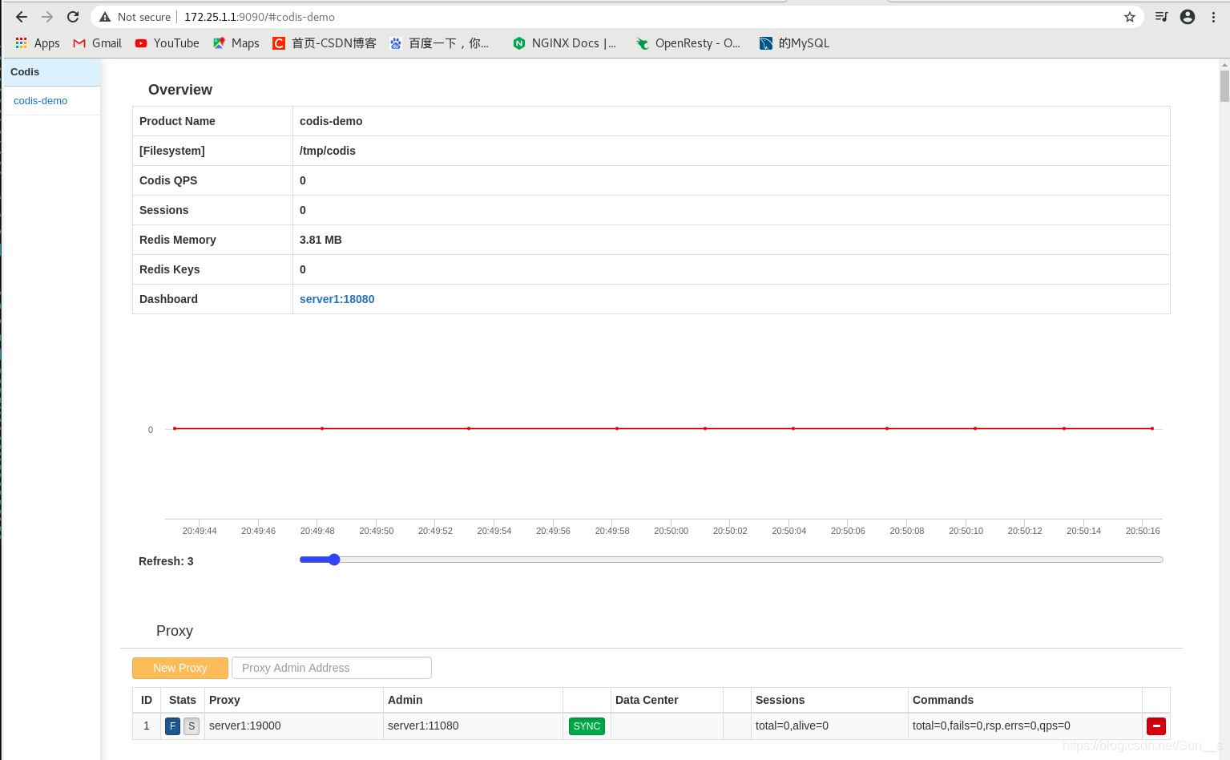Click the /tmp/codis filesystem value

328,151
